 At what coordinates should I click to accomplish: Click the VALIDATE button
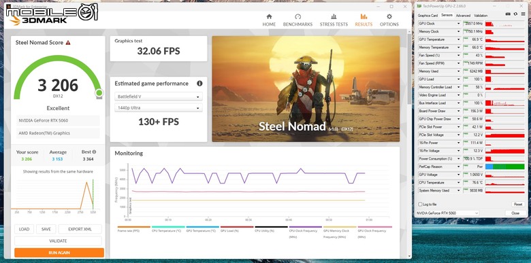point(58,241)
